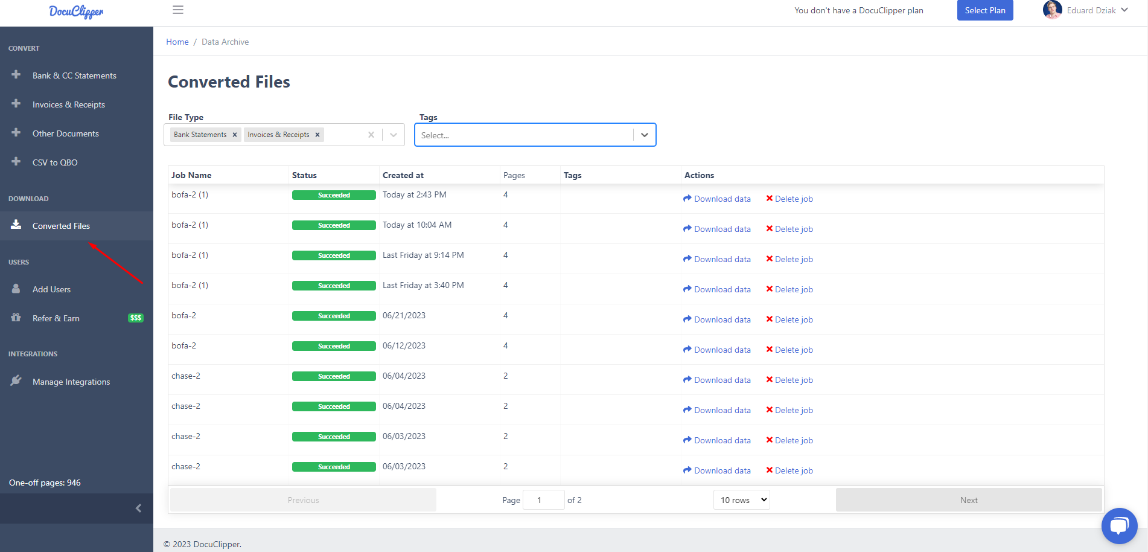
Task: Open the Invoices & Receipts converter
Action: tap(68, 104)
